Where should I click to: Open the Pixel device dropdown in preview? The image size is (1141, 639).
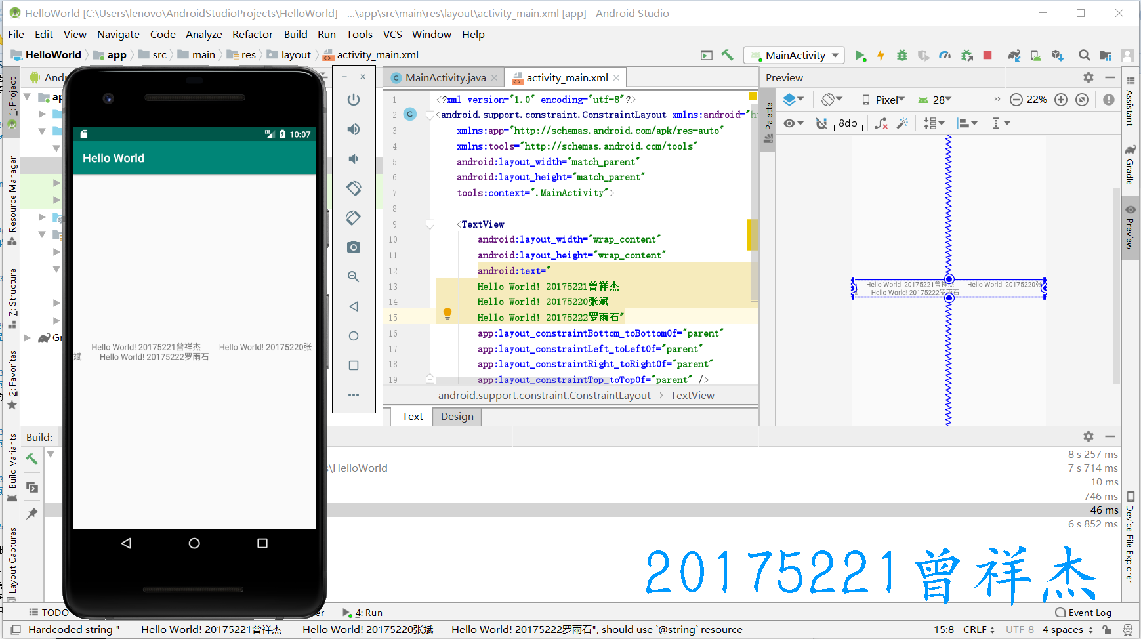coord(883,100)
